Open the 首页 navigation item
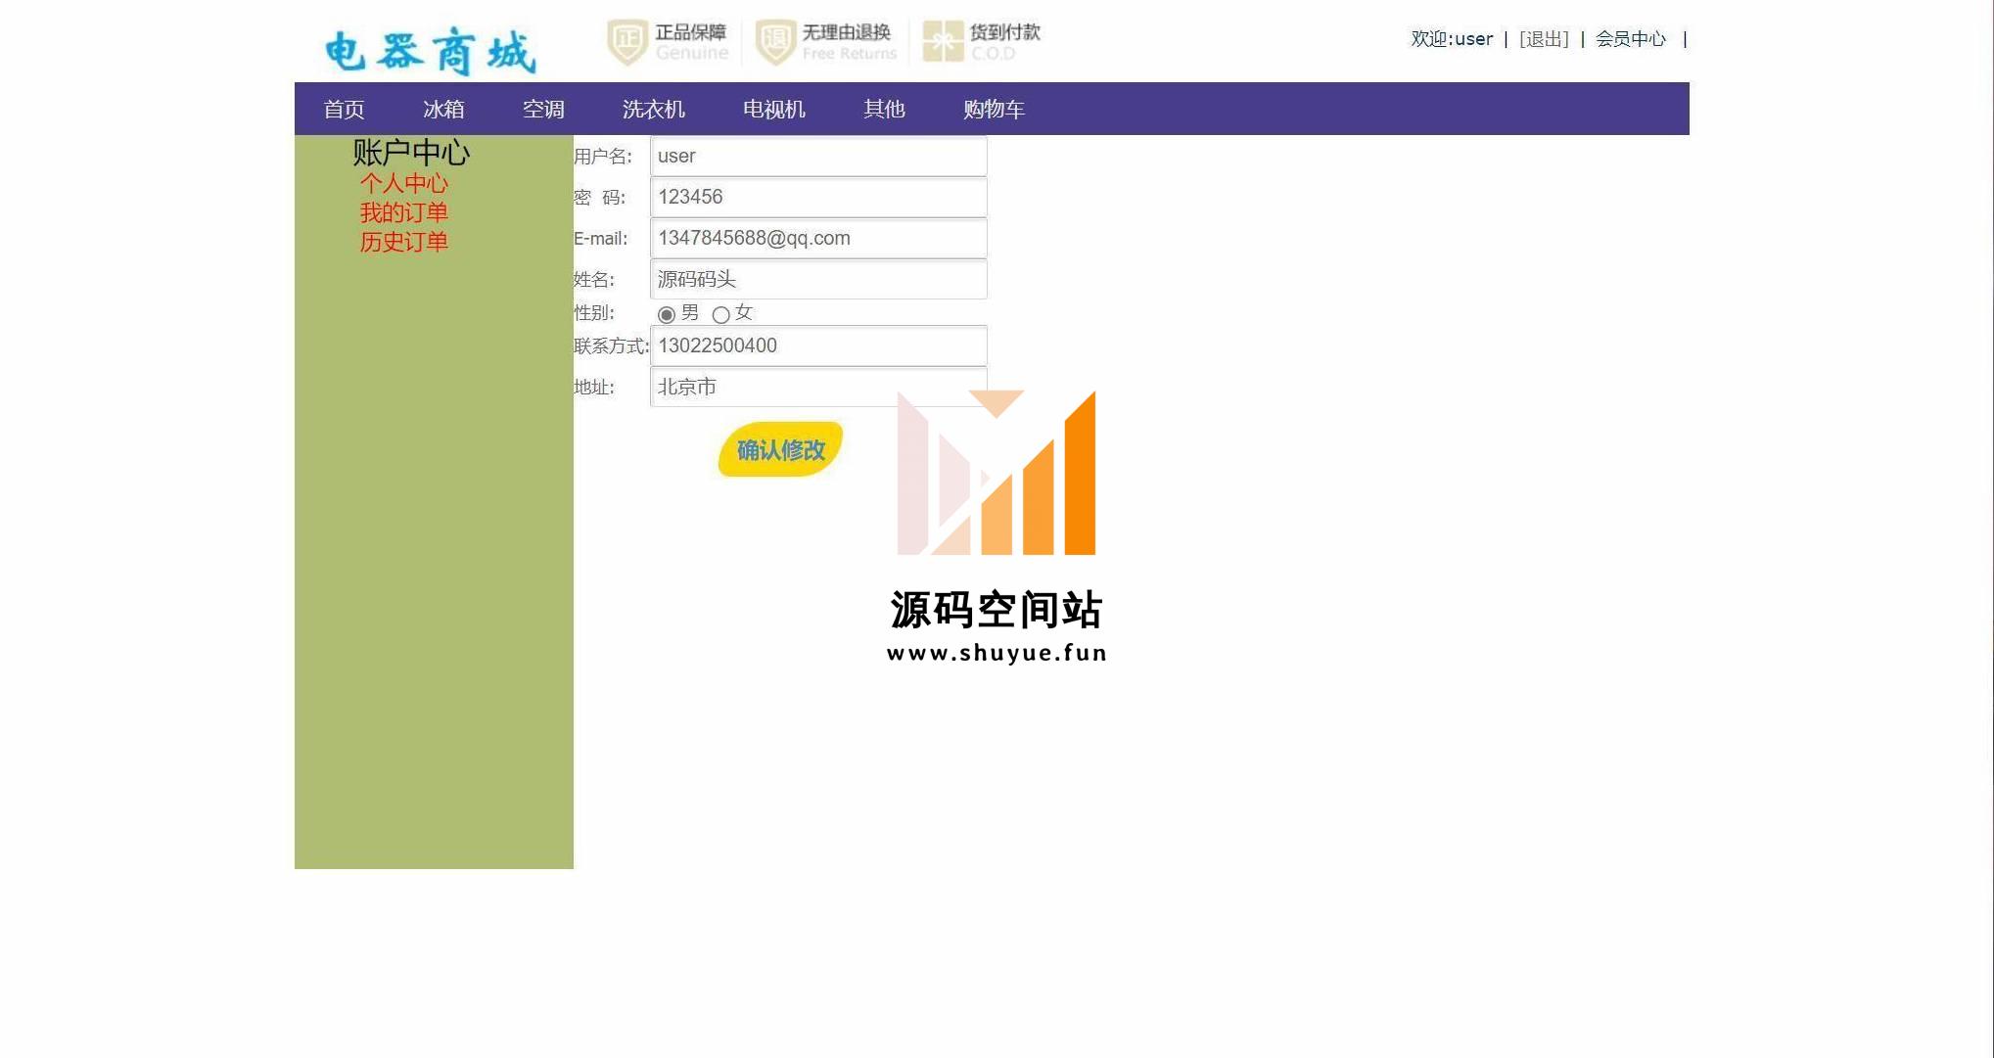The width and height of the screenshot is (1994, 1058). (x=344, y=109)
